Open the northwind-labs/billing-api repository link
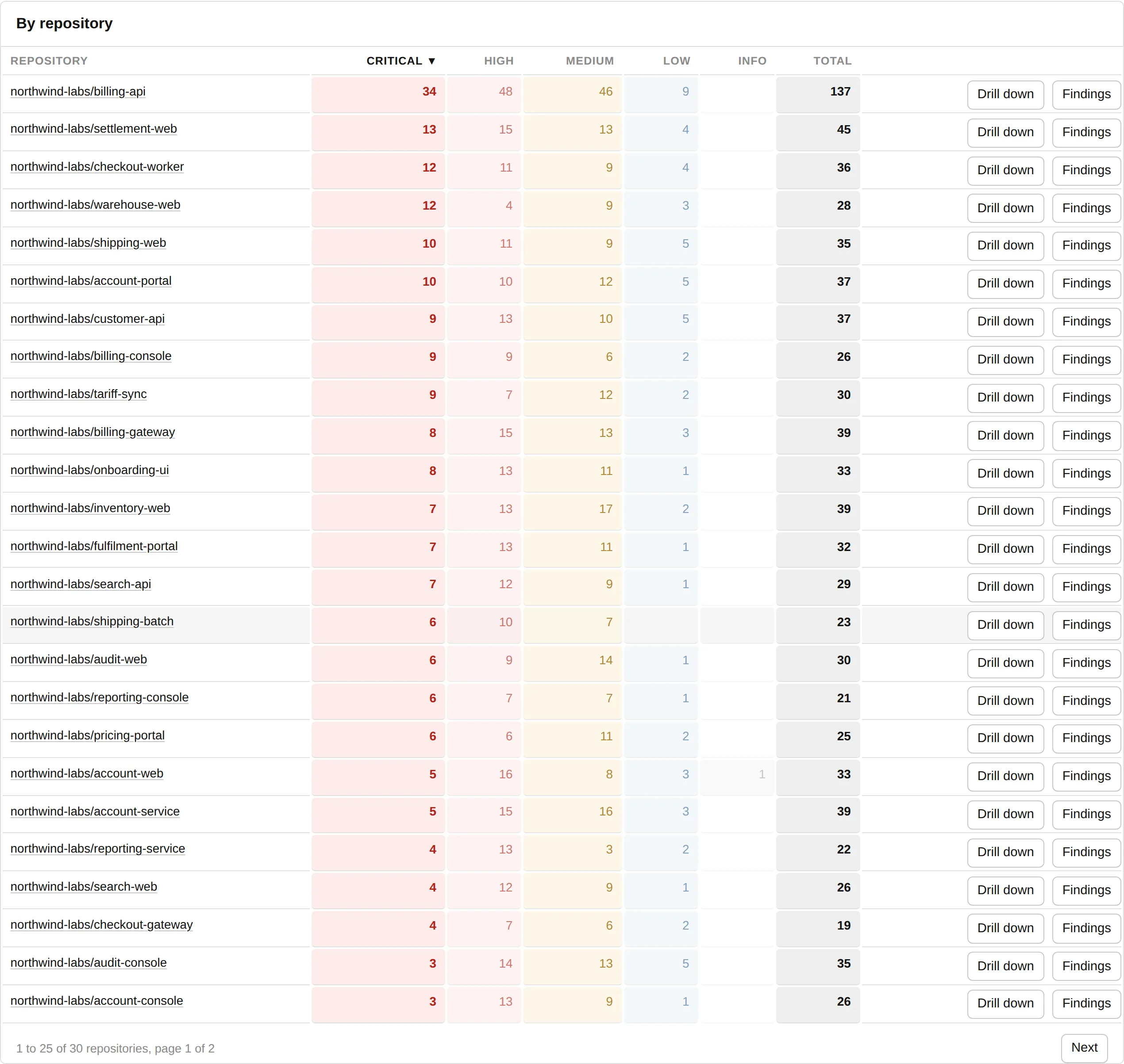Viewport: 1124px width, 1064px height. (x=78, y=91)
